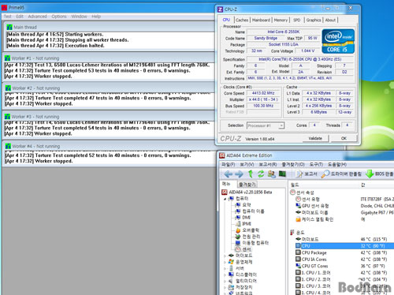Click the Windows logo icon in AIDA64 tree
Viewport: 394px width, 295px height.
[231, 262]
